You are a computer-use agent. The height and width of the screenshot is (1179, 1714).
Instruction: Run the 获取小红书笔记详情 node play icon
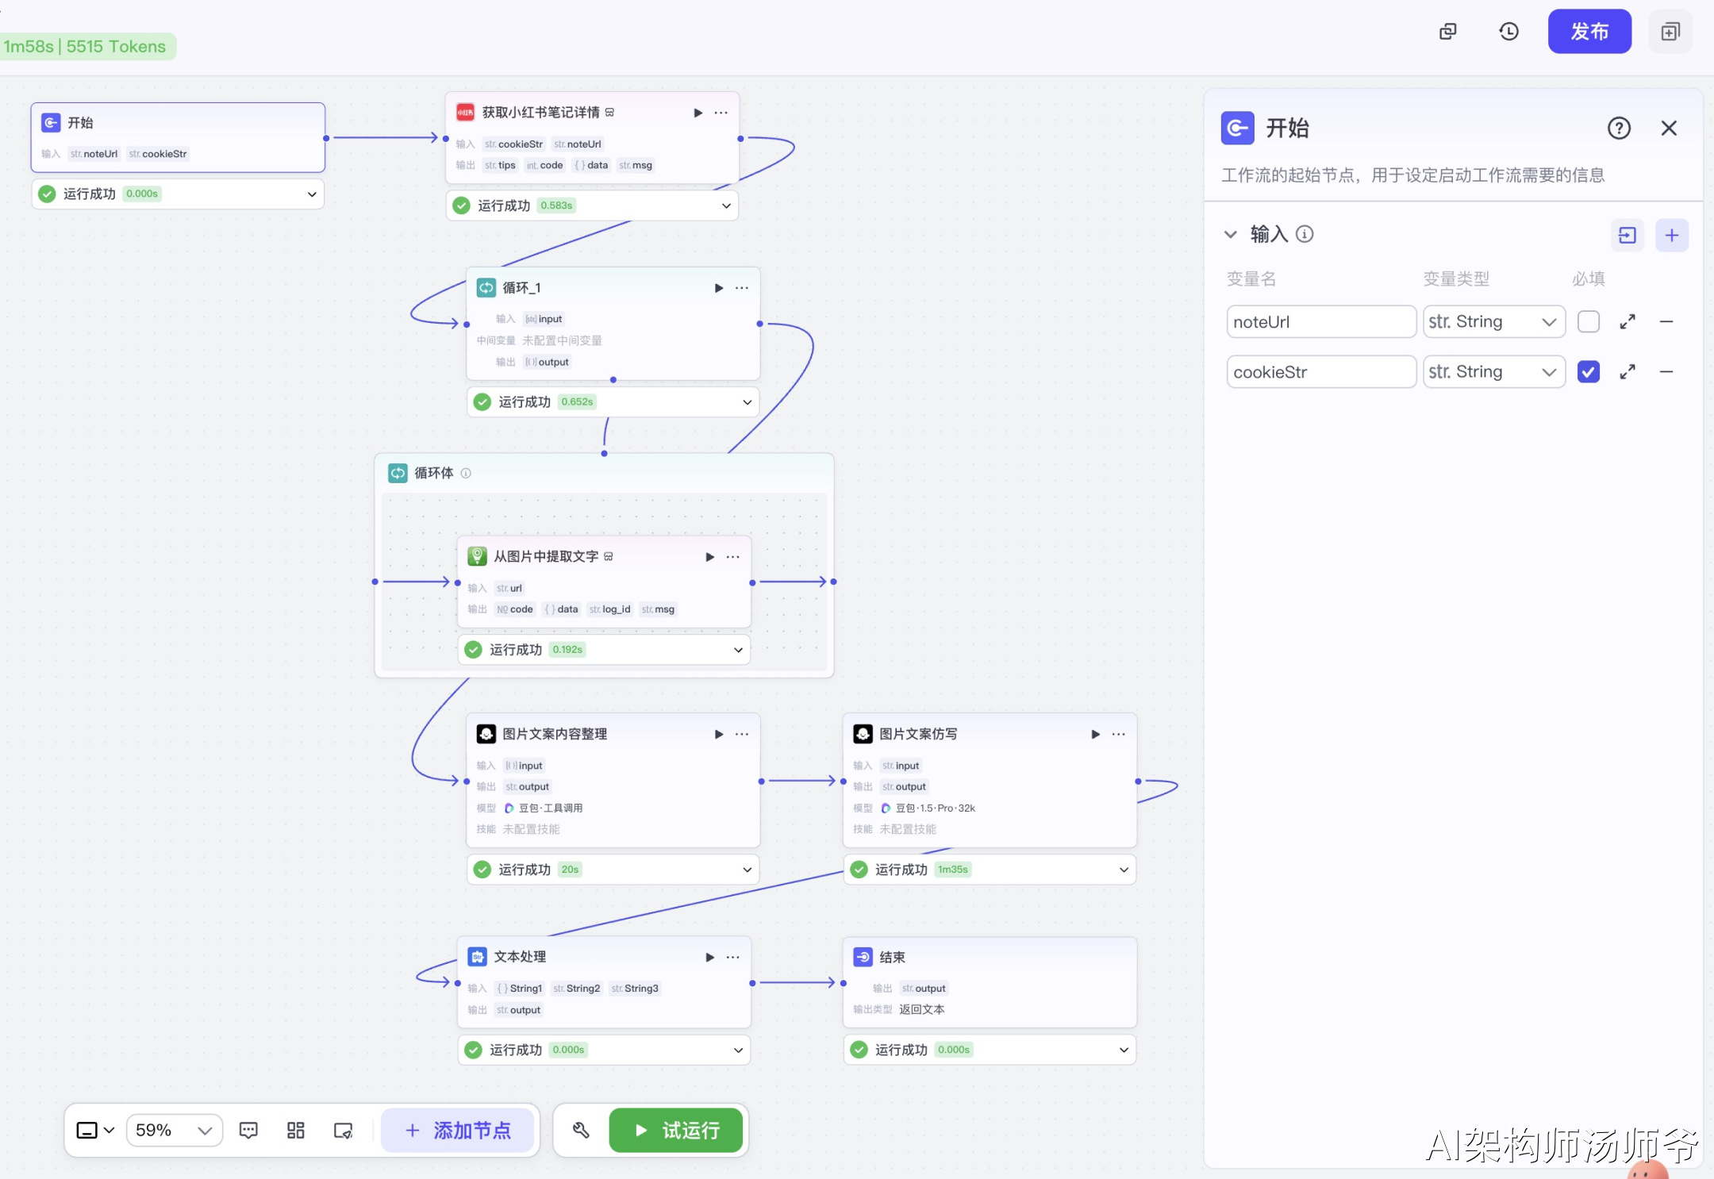[698, 113]
